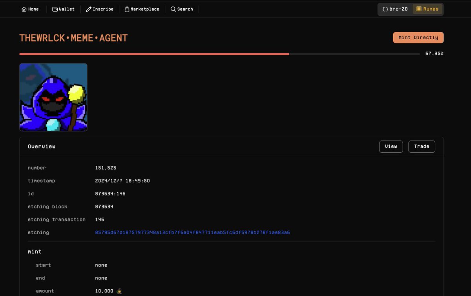471x296 pixels.
Task: Click the 'number' field label
Action: tap(37, 168)
